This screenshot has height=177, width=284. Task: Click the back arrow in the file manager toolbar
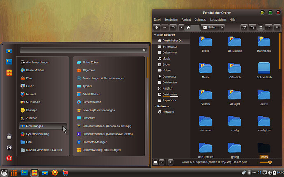pyautogui.click(x=156, y=28)
